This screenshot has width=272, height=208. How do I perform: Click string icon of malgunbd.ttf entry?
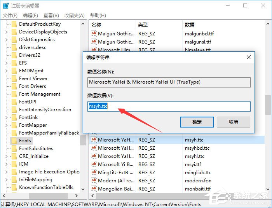94,33
